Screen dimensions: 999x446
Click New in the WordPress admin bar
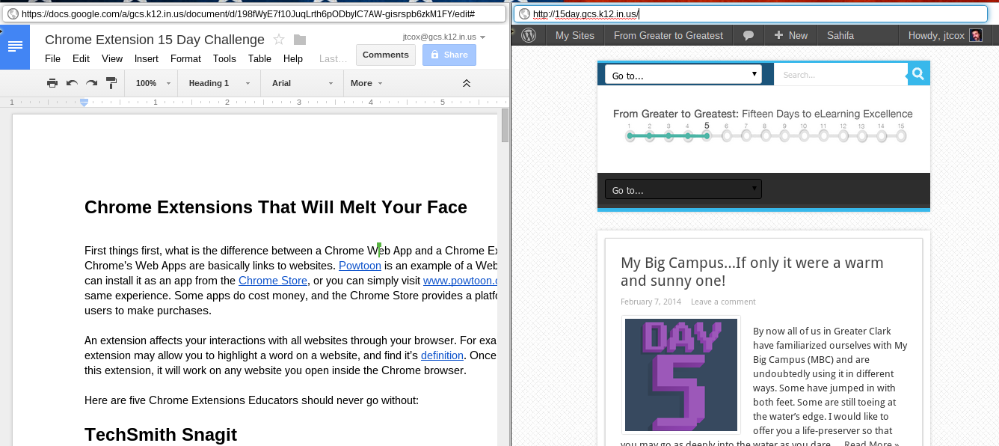point(791,35)
